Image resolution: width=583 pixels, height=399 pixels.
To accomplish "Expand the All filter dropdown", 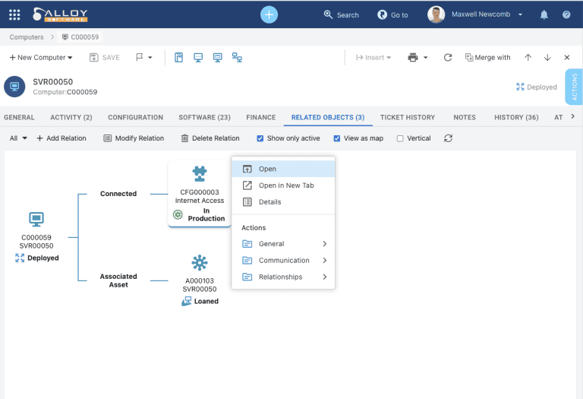I will [18, 138].
